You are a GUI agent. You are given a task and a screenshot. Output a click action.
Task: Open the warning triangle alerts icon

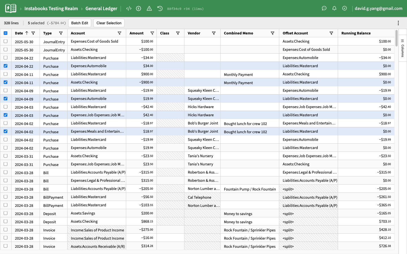point(149,8)
